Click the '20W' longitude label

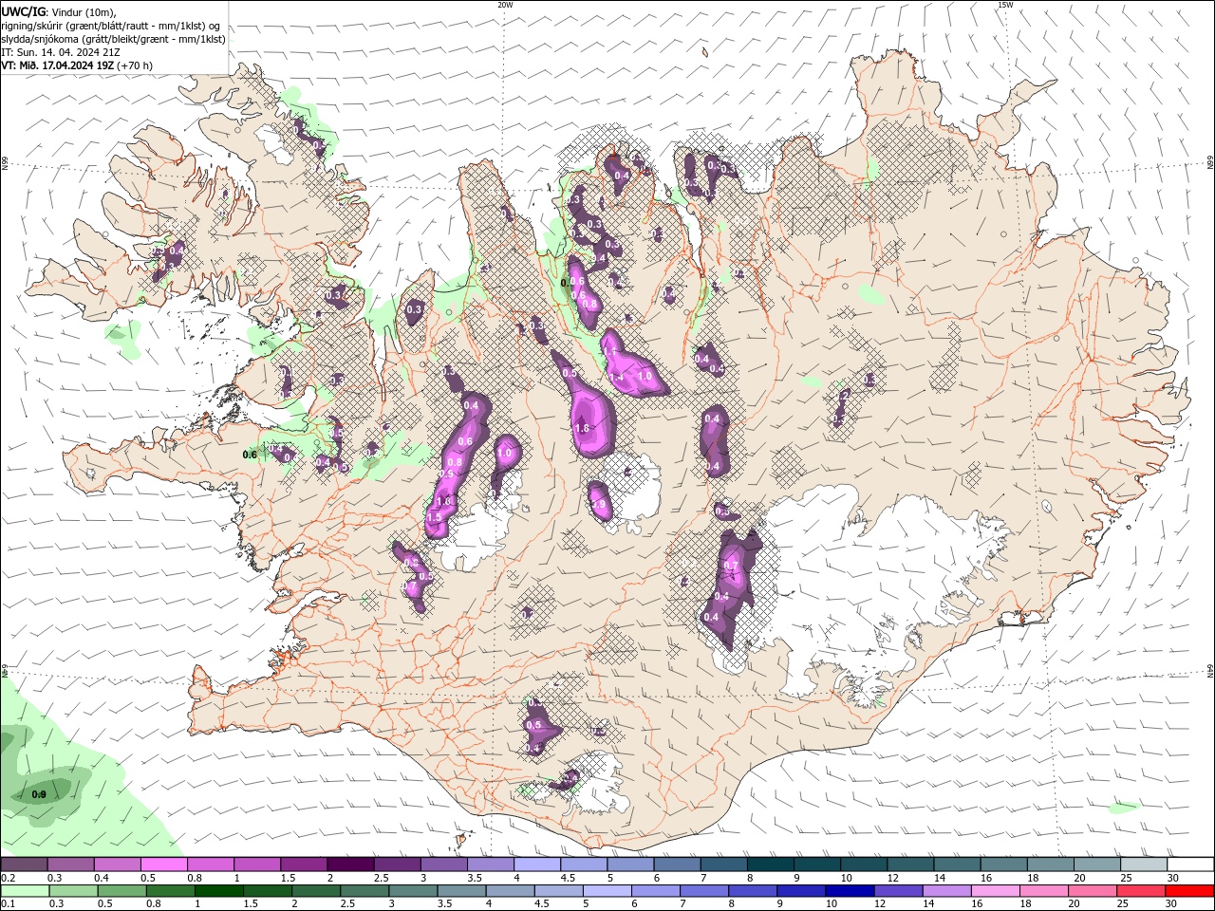click(x=505, y=5)
